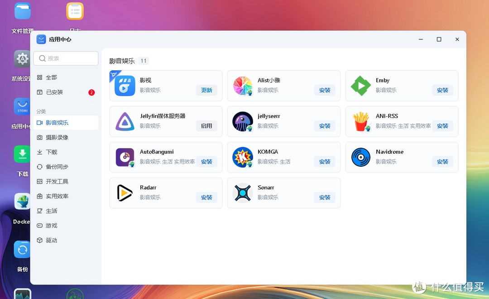The width and height of the screenshot is (489, 299).
Task: Click the red update badge 2
Action: pos(91,92)
